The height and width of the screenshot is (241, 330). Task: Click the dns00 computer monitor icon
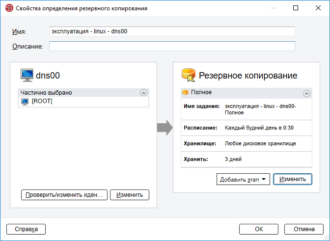(x=27, y=75)
